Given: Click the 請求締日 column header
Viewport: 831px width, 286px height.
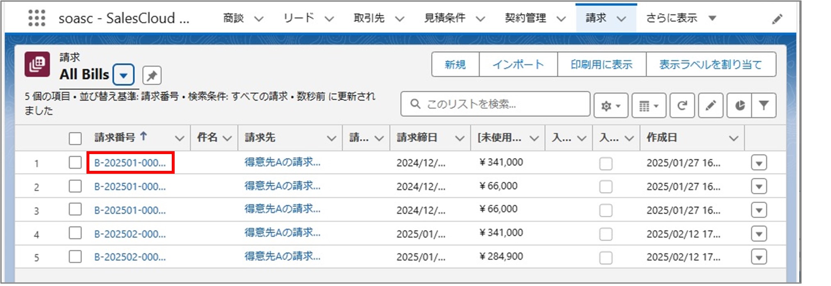Looking at the screenshot, I should pyautogui.click(x=417, y=137).
